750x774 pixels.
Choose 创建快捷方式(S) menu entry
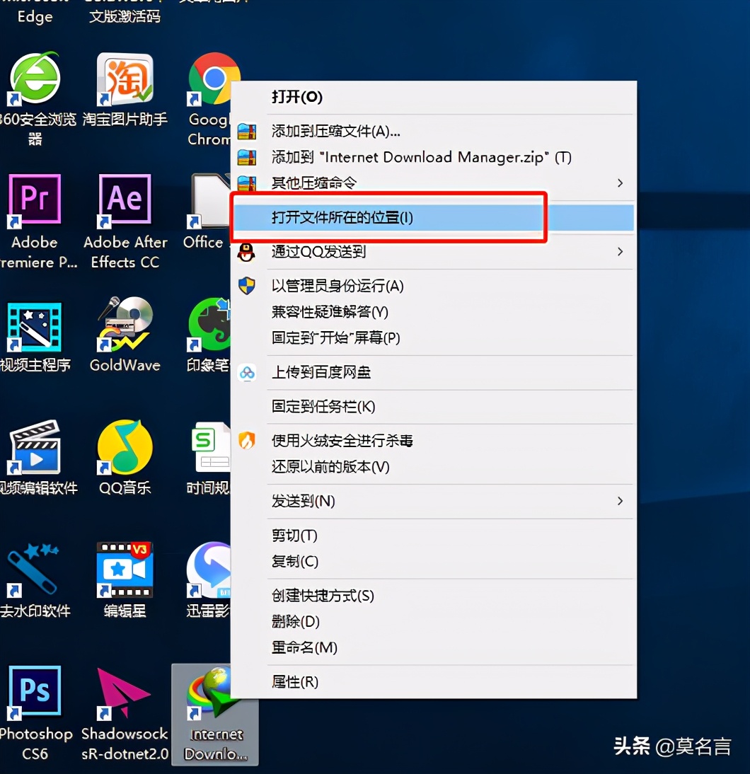(x=323, y=596)
